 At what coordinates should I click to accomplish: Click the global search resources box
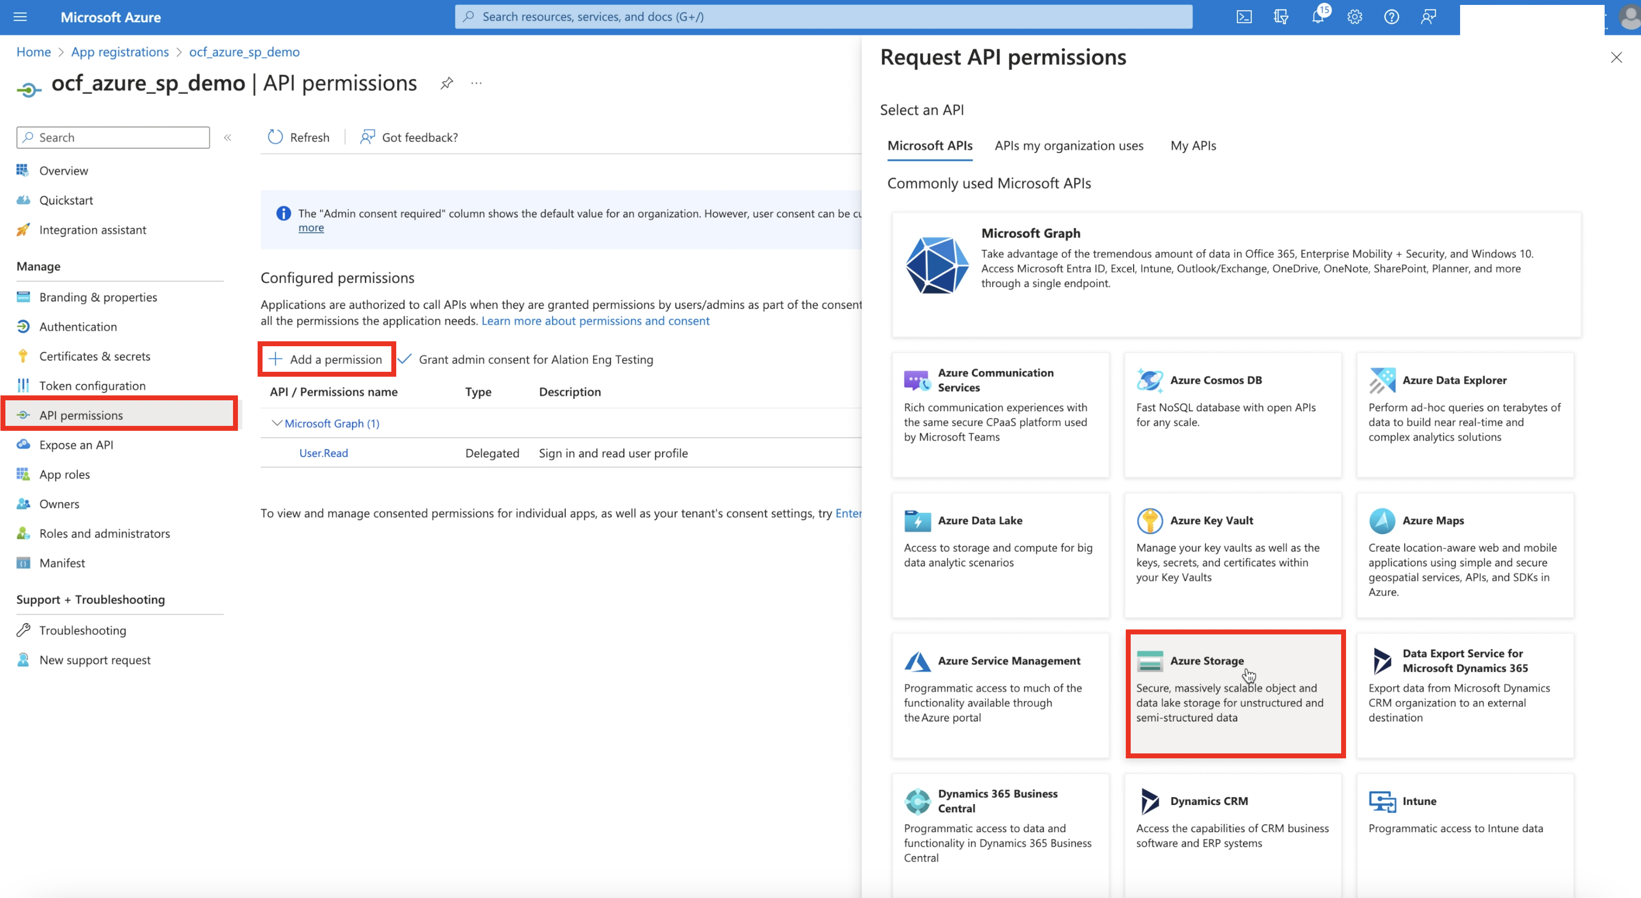coord(823,17)
